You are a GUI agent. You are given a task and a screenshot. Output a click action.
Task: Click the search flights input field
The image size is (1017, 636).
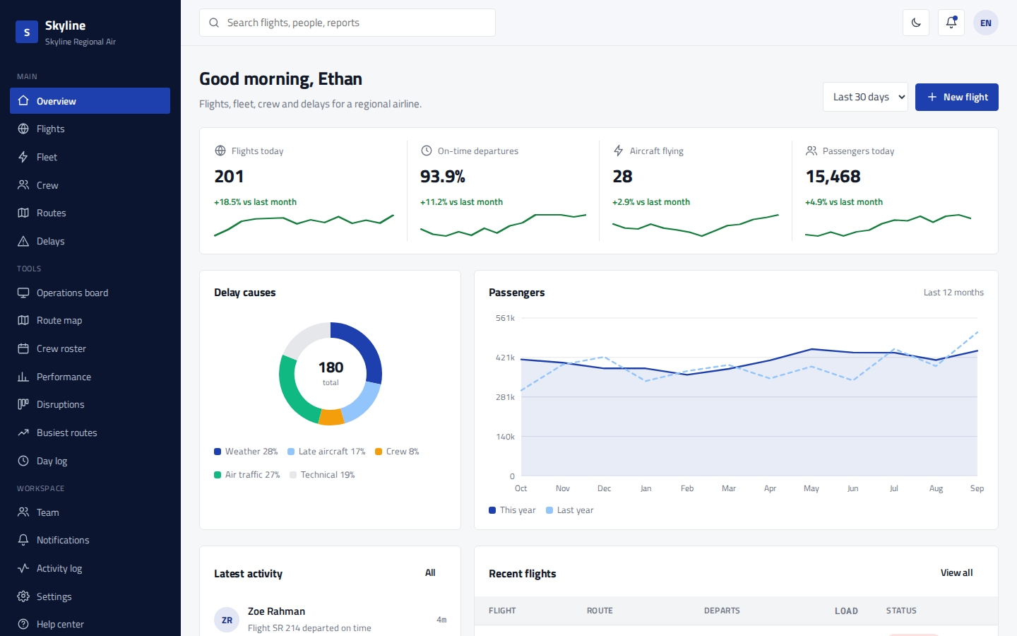[347, 23]
